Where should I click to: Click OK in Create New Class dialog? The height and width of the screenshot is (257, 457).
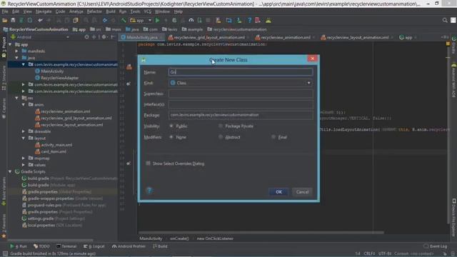278,192
